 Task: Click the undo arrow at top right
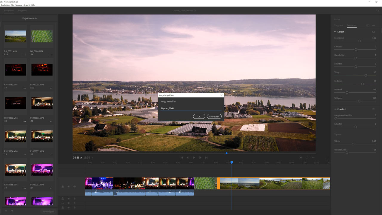378,11
